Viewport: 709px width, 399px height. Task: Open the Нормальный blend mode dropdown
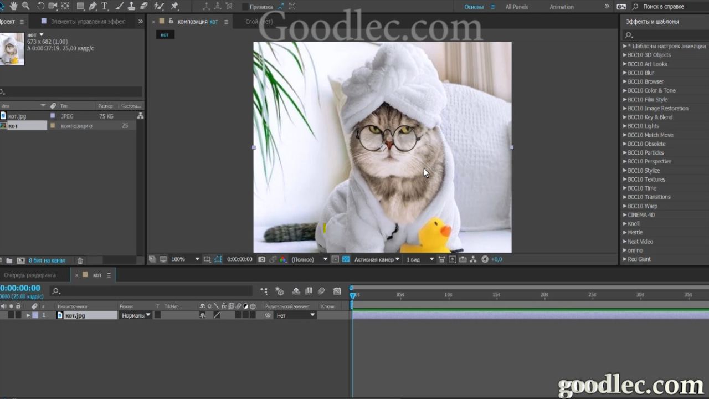coord(136,315)
